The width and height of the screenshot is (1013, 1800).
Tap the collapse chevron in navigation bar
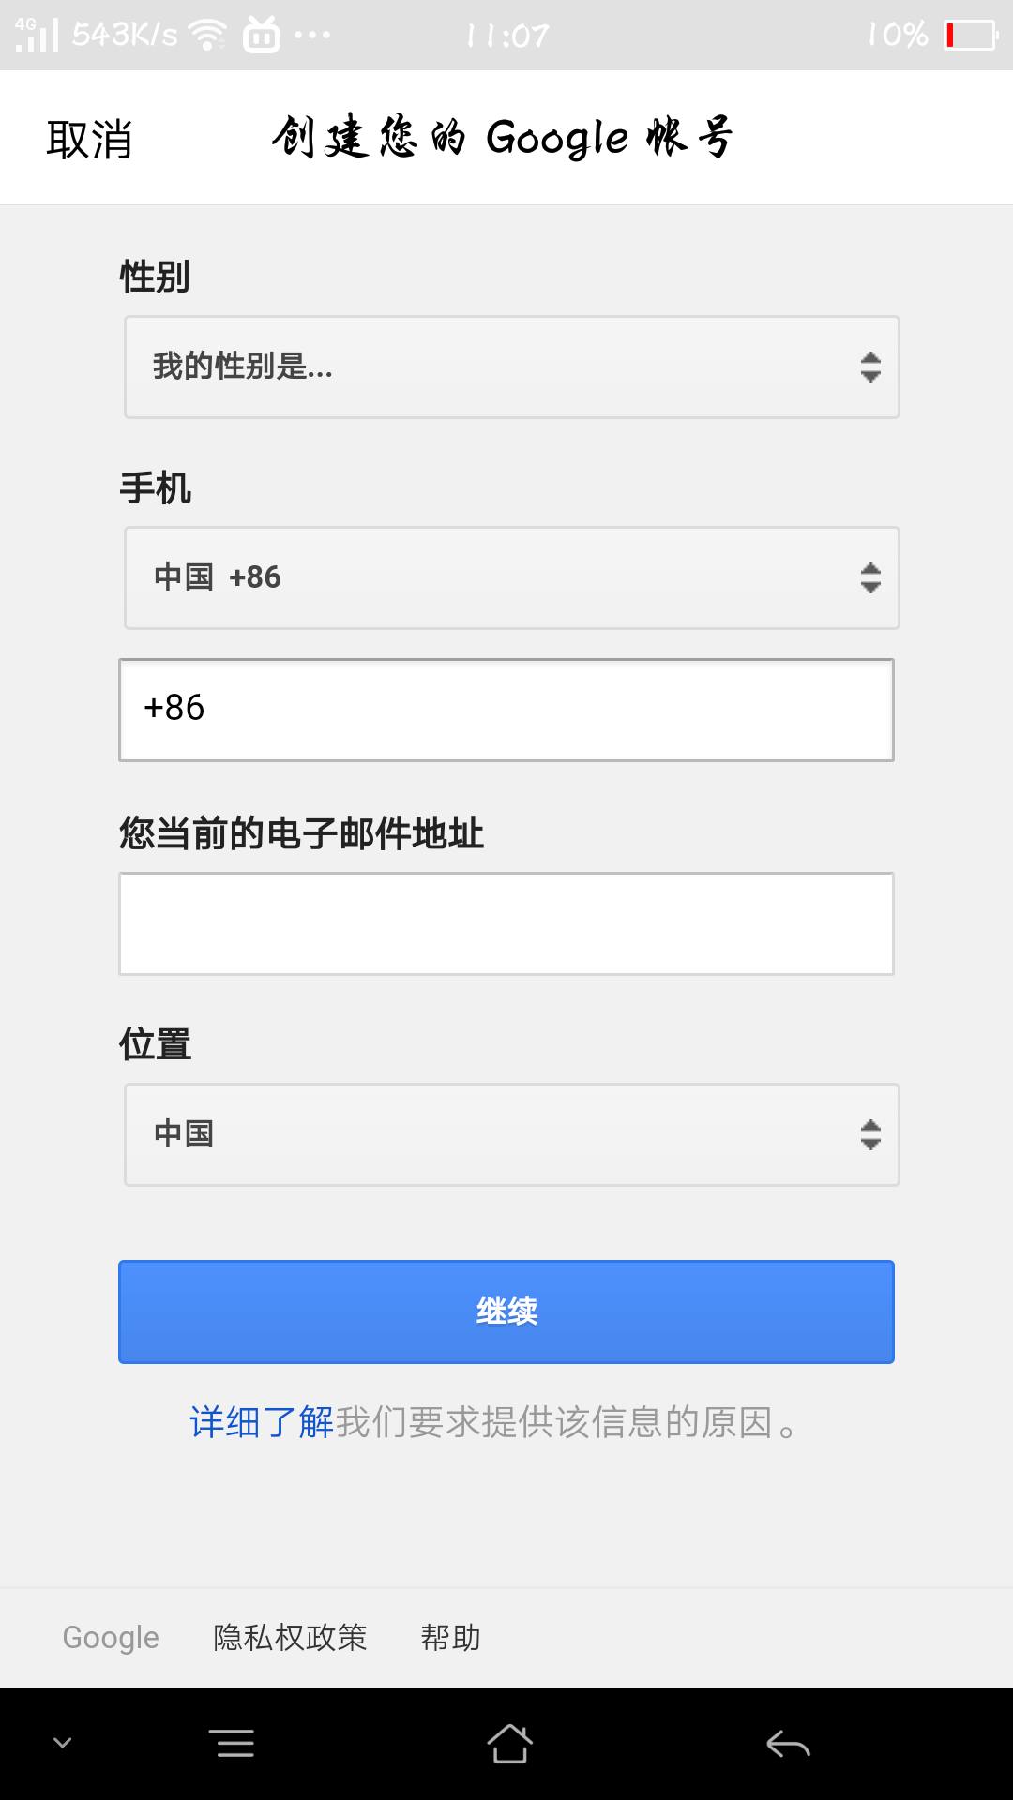[x=63, y=1743]
